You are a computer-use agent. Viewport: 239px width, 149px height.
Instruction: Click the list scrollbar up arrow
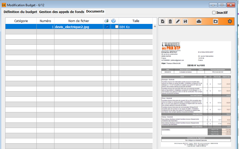(155, 26)
